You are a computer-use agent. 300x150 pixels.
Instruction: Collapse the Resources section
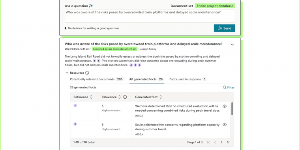(x=67, y=73)
